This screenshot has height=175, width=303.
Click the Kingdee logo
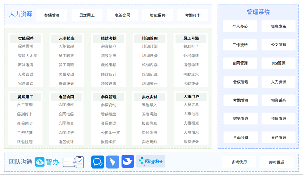(x=150, y=162)
